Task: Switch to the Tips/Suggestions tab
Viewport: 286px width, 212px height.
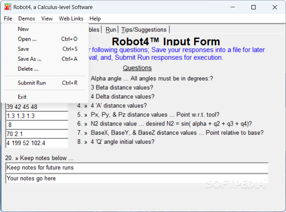Action: pyautogui.click(x=144, y=30)
